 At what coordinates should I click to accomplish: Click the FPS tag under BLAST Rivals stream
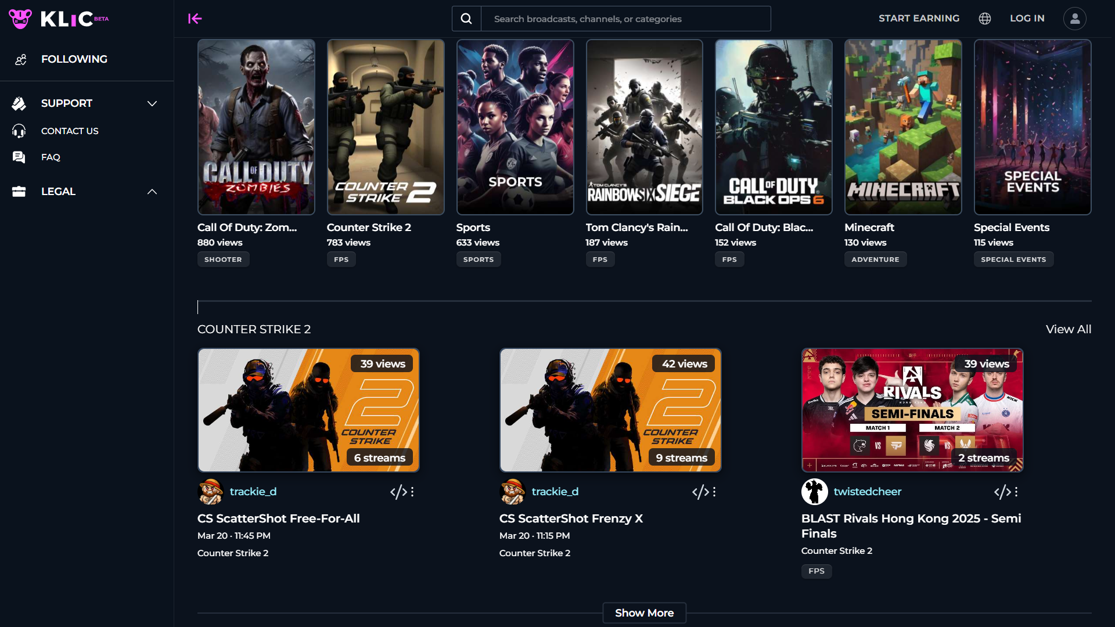point(817,571)
